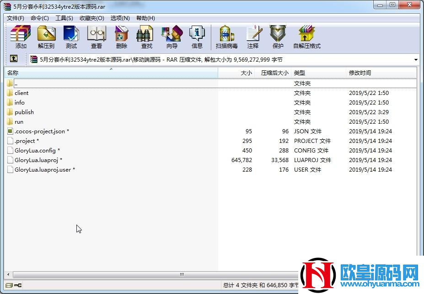Click the 保护 (Protect) shield icon
Image resolution: width=424 pixels, height=294 pixels.
click(278, 37)
